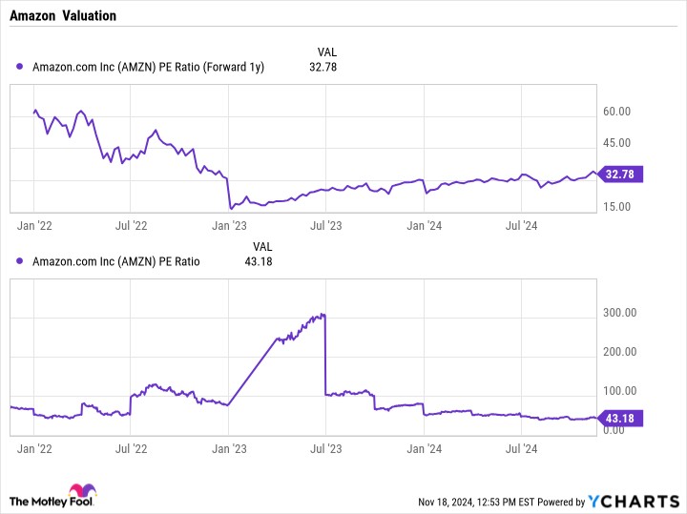Click the purple legend dot for Forward PE

(19, 67)
